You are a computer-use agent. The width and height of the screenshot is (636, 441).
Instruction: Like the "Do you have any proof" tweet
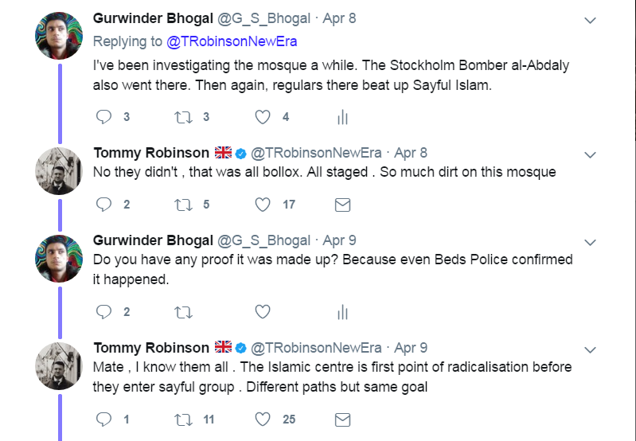263,312
